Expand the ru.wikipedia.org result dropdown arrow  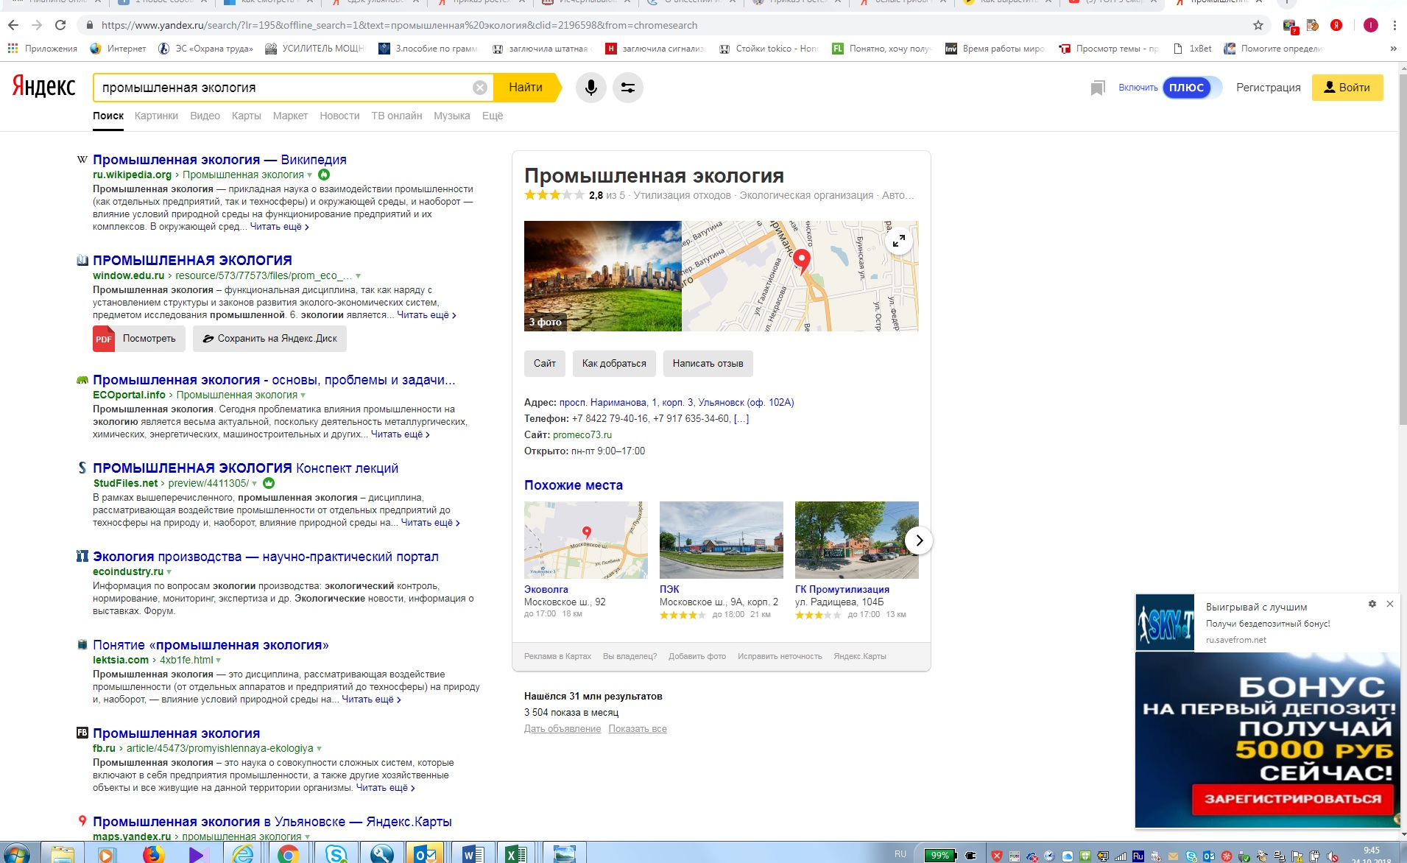point(309,175)
